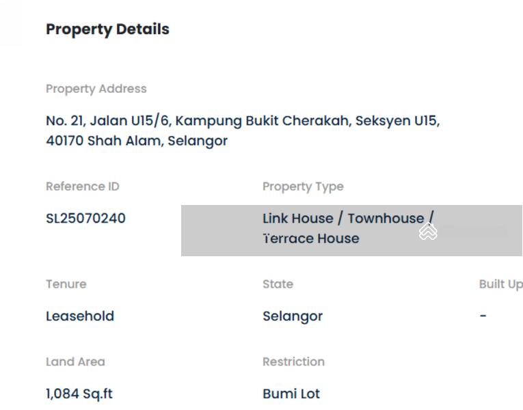This screenshot has width=523, height=410.
Task: Click the State label
Action: coord(278,284)
